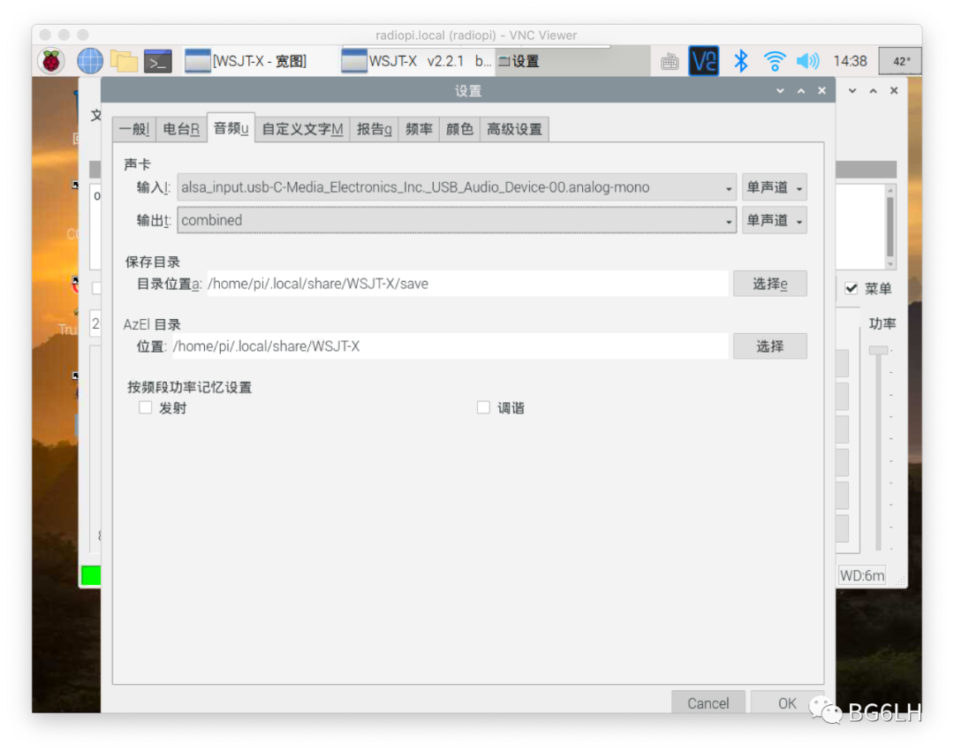Screen dimensions: 954x752
Task: Toggle the 菜单 checkbox in WSJT-X window
Action: point(852,288)
